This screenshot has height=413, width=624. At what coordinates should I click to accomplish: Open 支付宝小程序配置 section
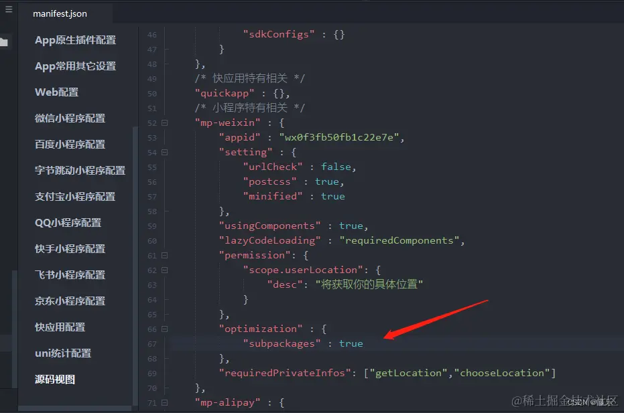point(75,197)
